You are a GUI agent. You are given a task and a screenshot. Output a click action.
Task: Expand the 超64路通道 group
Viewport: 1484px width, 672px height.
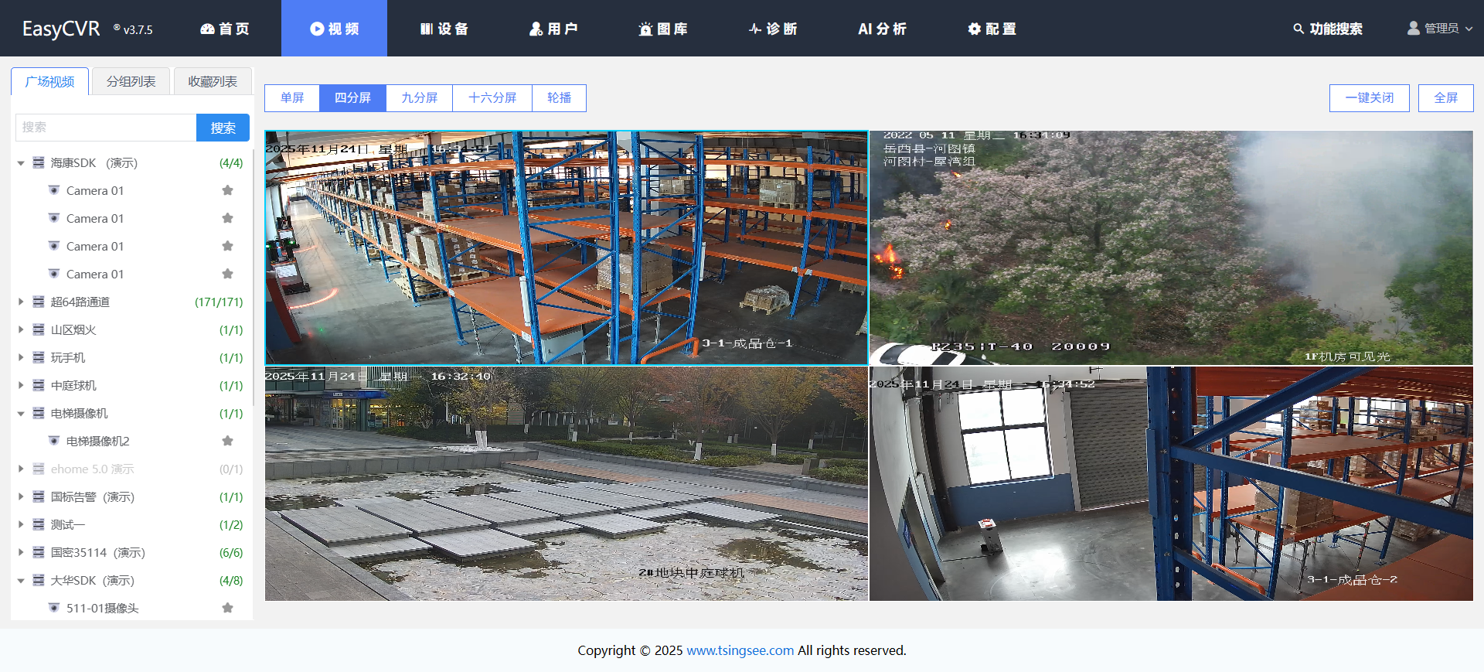(x=21, y=302)
